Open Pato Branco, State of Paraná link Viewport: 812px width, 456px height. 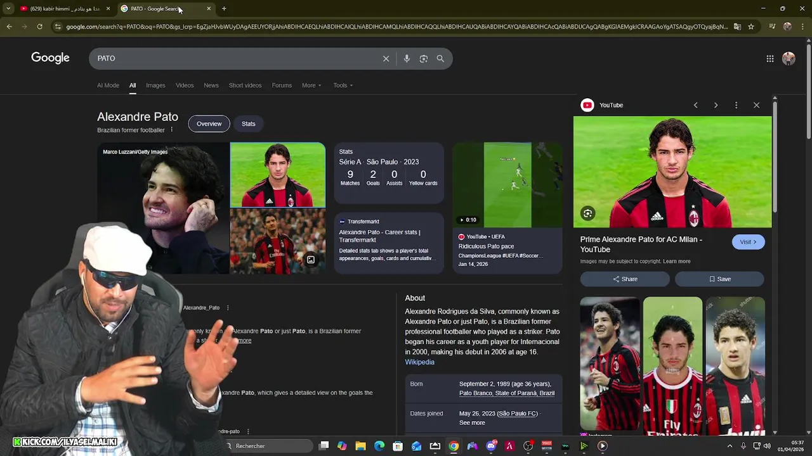point(507,393)
